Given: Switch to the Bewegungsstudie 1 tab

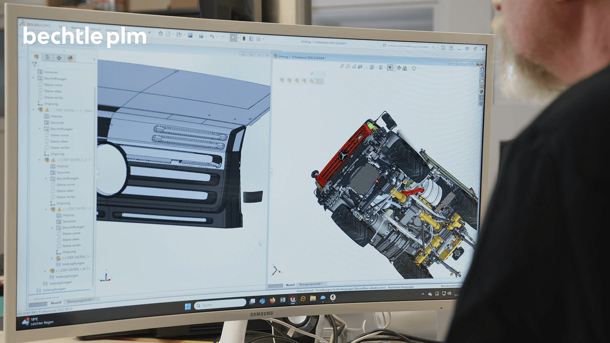Looking at the screenshot, I should (312, 283).
